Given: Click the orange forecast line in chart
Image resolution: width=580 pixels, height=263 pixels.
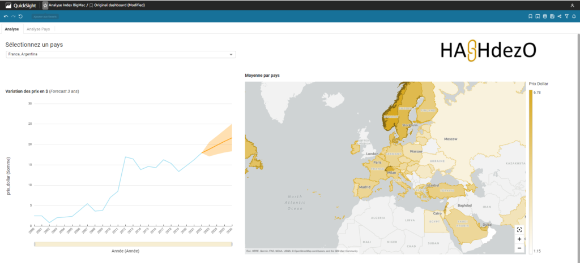Looking at the screenshot, I should tap(217, 145).
